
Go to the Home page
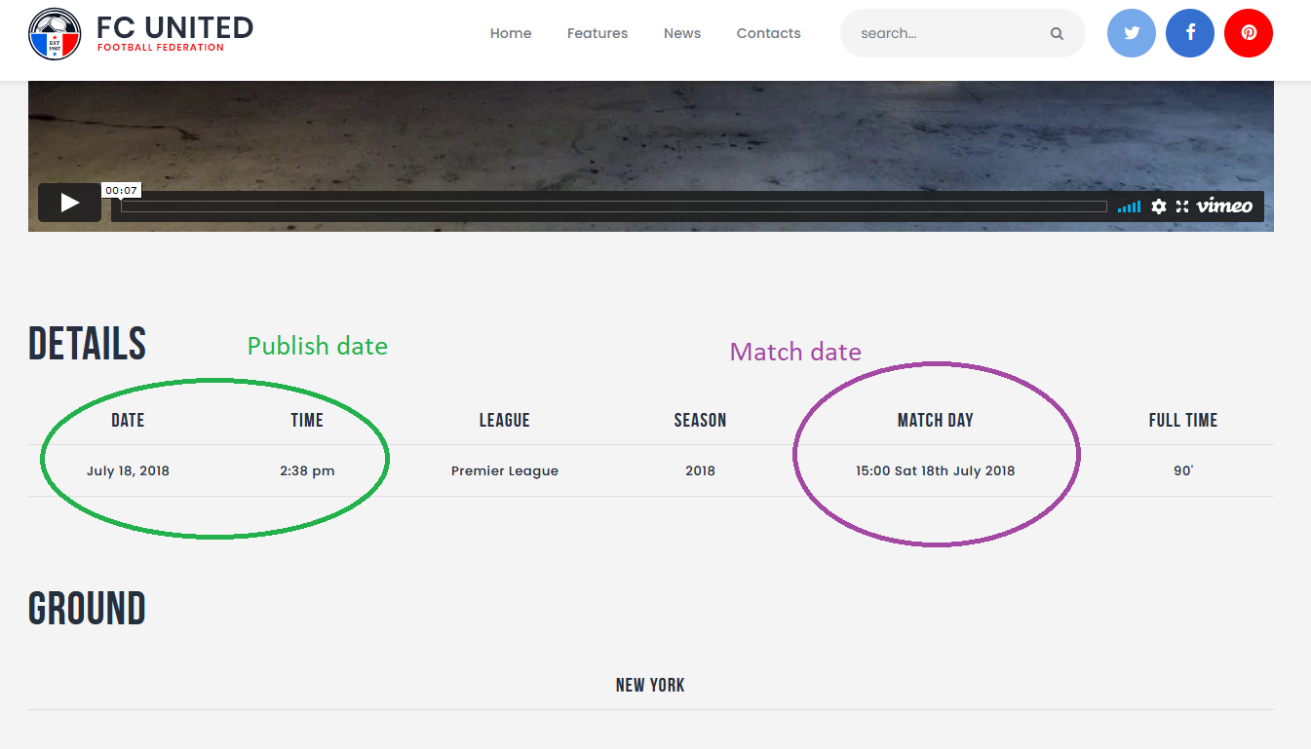(x=511, y=33)
